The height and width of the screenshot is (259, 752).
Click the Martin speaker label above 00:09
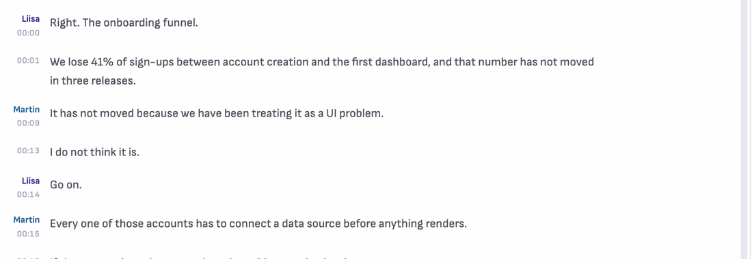click(27, 110)
